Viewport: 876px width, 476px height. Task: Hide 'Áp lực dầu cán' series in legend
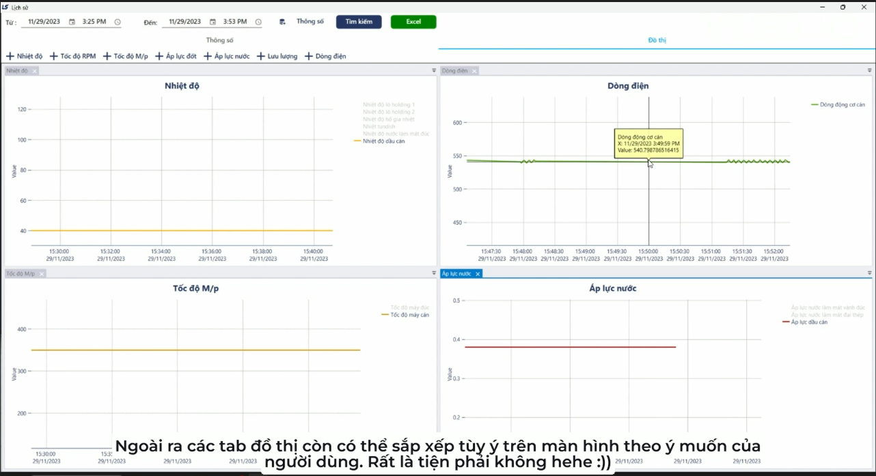coord(809,322)
